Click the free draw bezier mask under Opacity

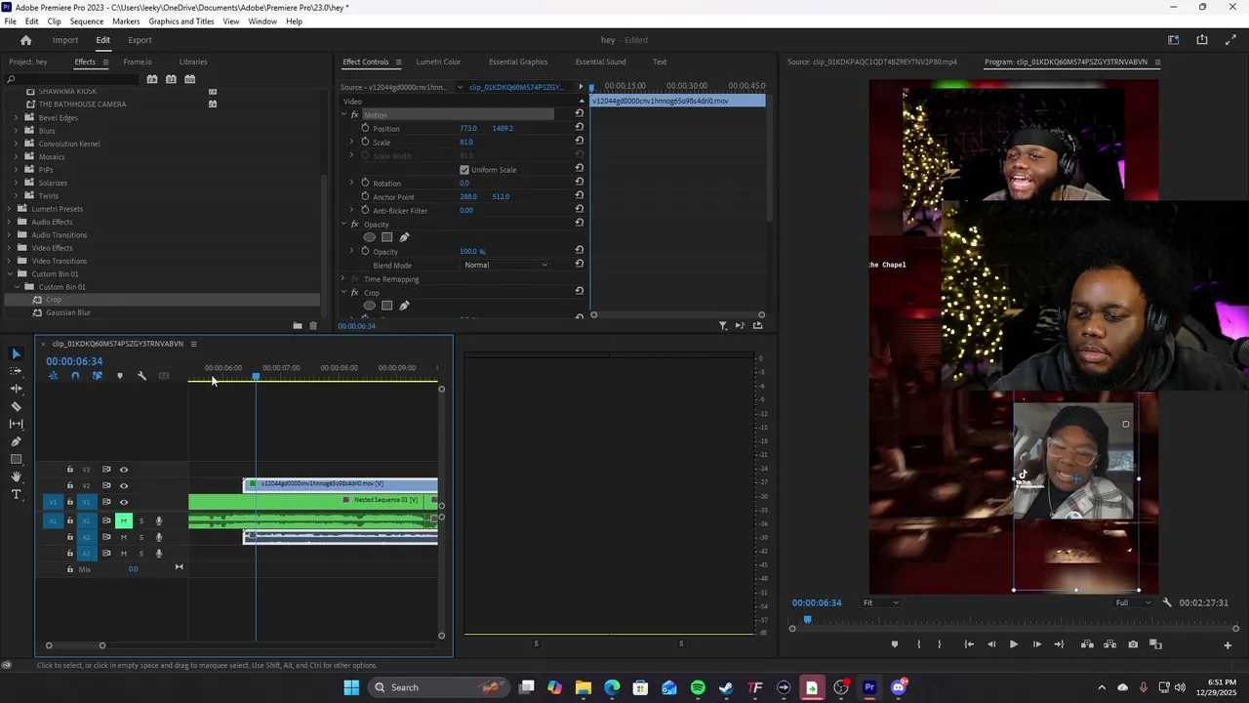coord(404,237)
